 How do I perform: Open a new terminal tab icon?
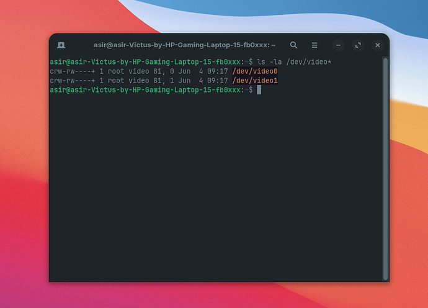[61, 45]
